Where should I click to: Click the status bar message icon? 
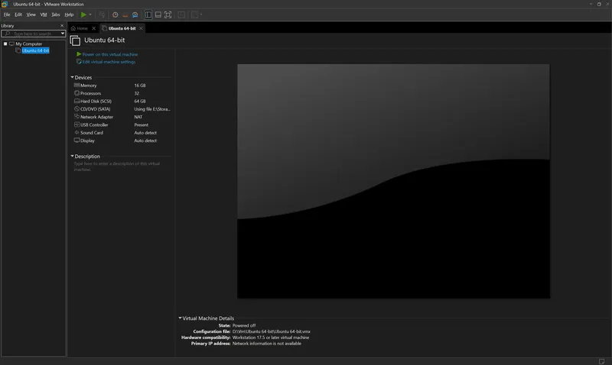coord(601,361)
